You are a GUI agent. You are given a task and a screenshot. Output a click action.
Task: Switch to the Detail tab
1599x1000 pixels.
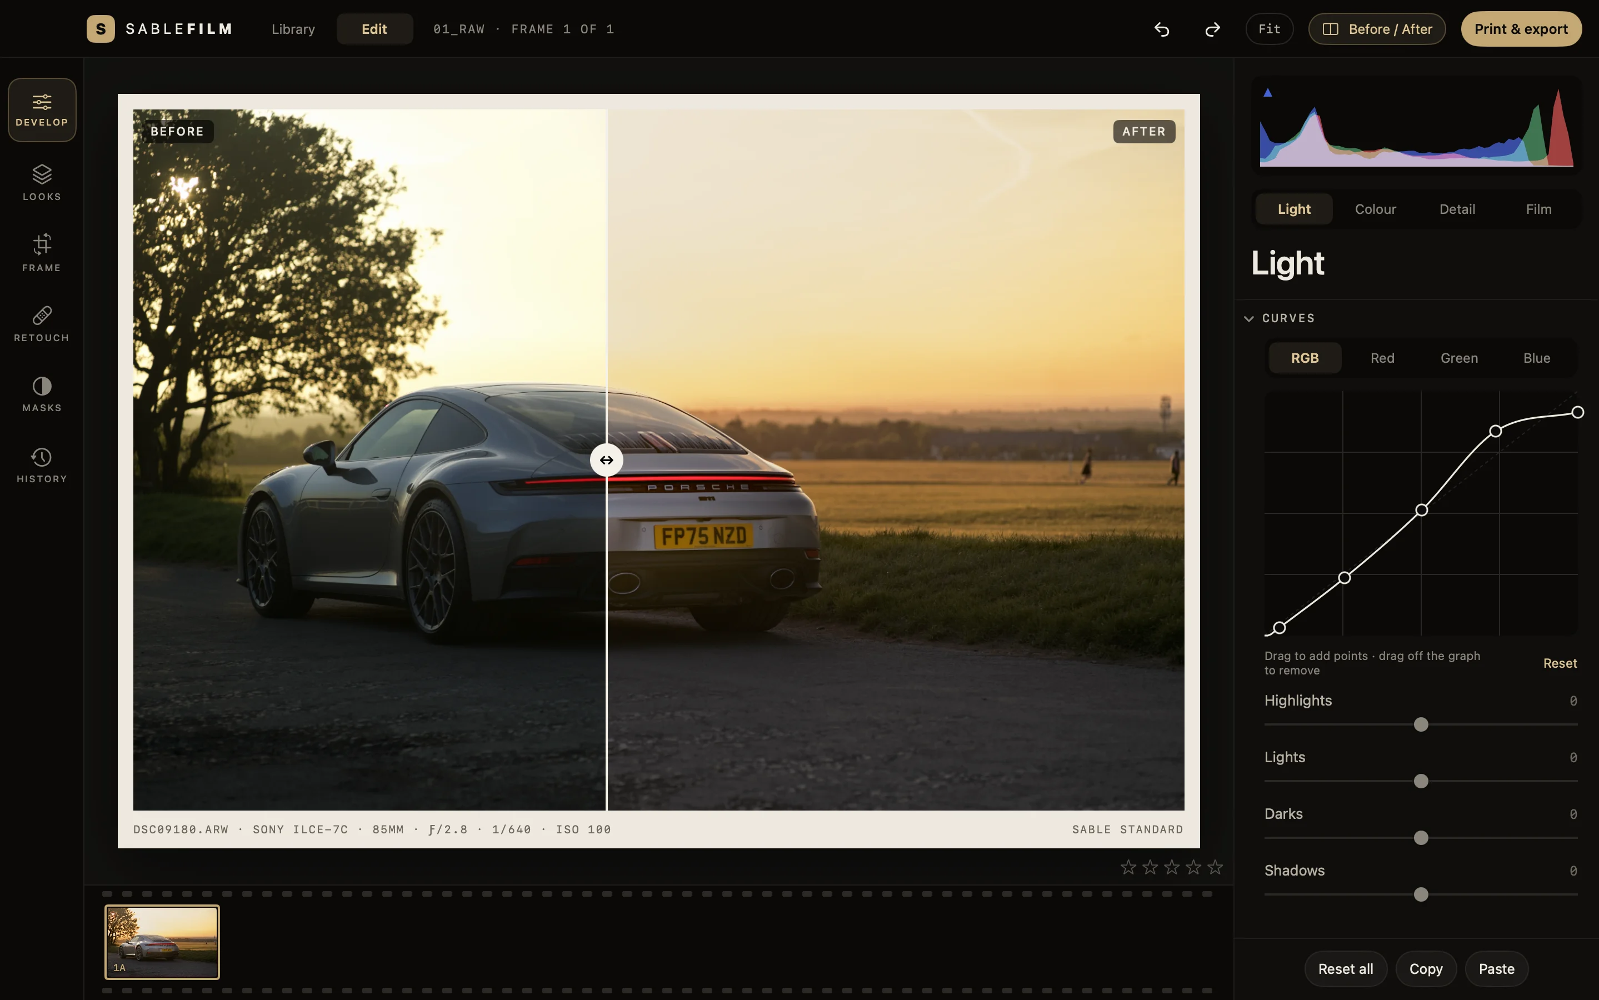click(x=1457, y=209)
